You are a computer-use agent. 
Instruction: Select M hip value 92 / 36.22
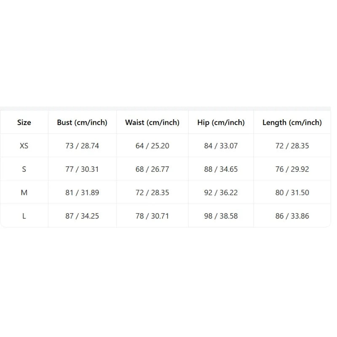coord(221,193)
